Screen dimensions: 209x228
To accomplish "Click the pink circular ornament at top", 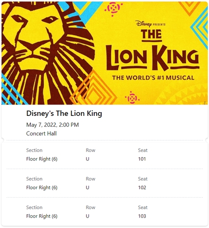I will 114,8.
